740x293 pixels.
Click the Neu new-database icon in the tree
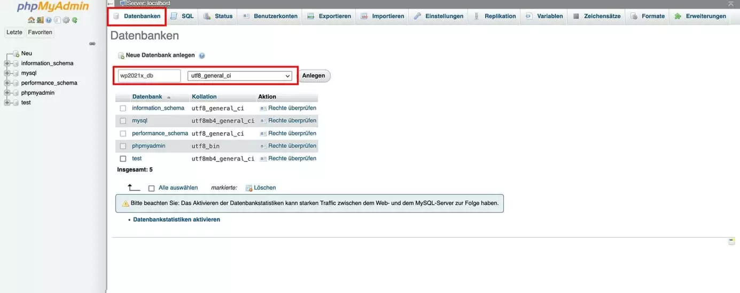pos(15,53)
